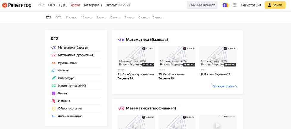The width and height of the screenshot is (291, 129).
Task: Click the Yandex Репетитор logo
Action: (17, 5)
